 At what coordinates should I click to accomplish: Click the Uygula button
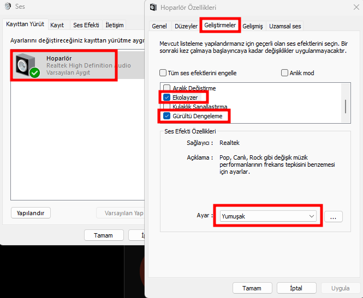(340, 288)
